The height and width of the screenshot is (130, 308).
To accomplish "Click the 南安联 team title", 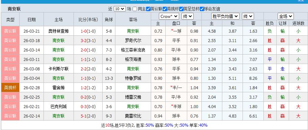I will click(14, 9).
